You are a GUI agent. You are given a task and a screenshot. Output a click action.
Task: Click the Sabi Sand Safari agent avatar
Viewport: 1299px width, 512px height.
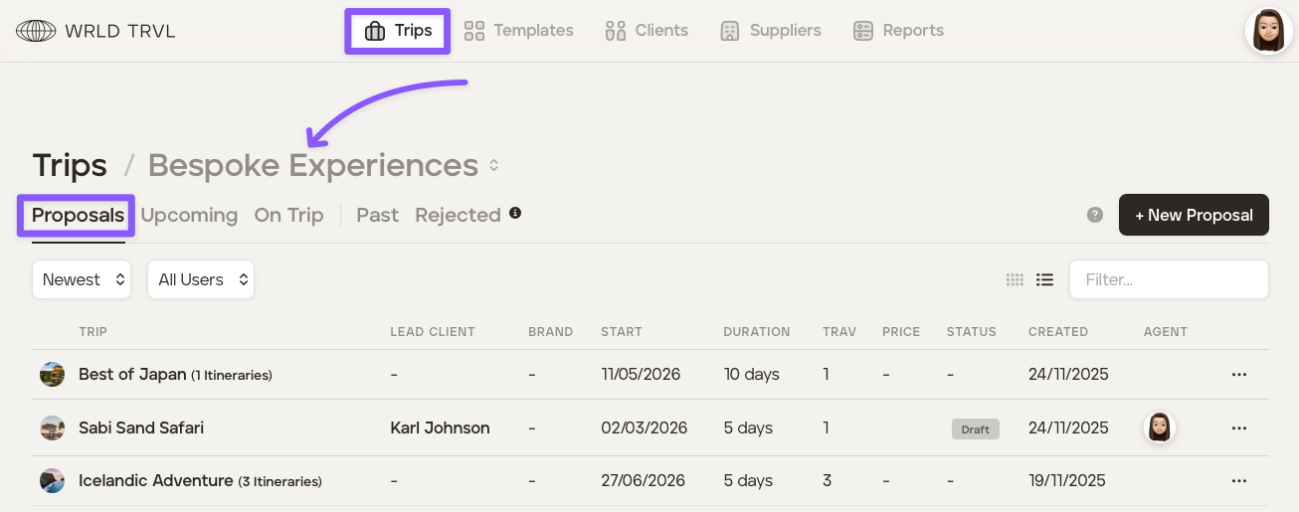[x=1159, y=427]
